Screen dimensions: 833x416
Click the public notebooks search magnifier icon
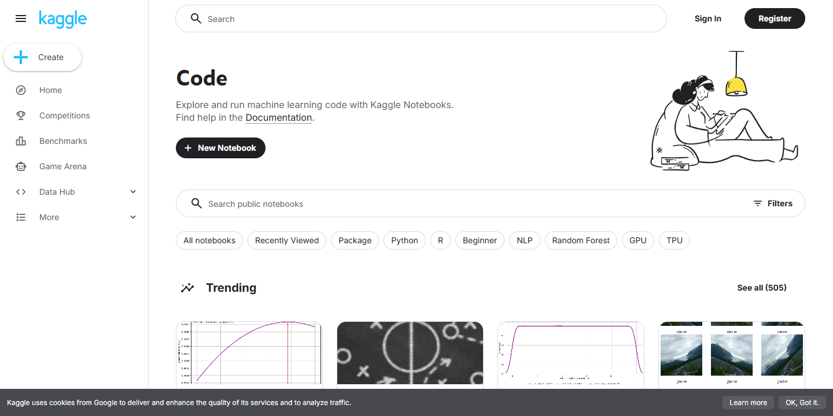pos(197,203)
